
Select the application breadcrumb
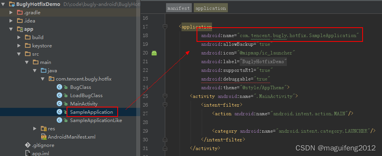tap(211, 8)
